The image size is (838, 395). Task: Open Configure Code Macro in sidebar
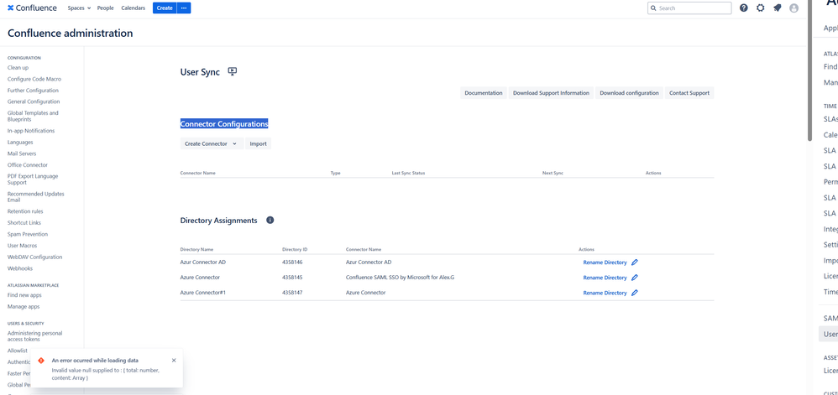(34, 79)
